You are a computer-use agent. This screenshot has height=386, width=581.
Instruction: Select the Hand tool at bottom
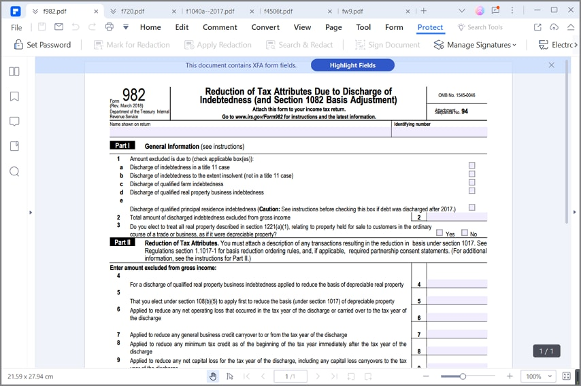213,376
